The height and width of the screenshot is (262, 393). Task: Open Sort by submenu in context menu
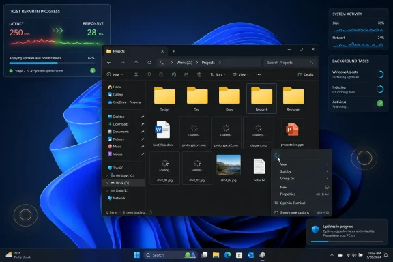302,171
